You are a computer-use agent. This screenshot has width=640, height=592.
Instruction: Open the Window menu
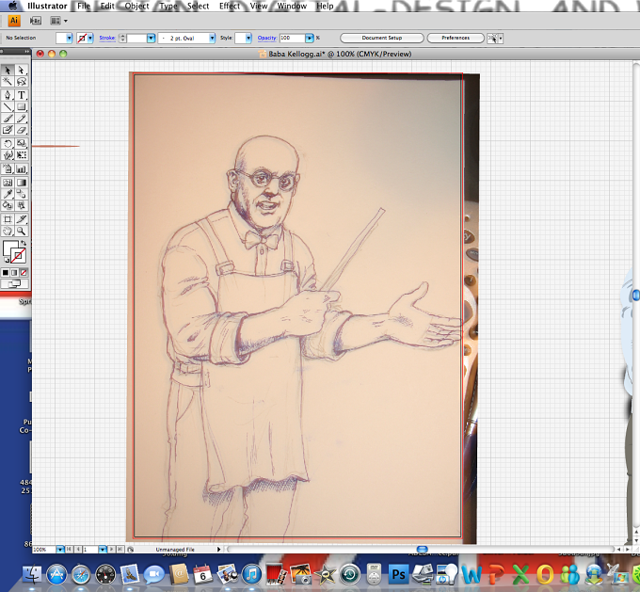tap(292, 6)
